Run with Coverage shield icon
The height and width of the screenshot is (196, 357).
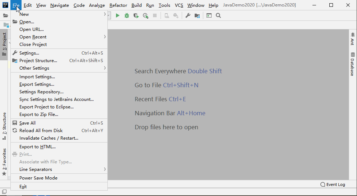click(x=136, y=15)
